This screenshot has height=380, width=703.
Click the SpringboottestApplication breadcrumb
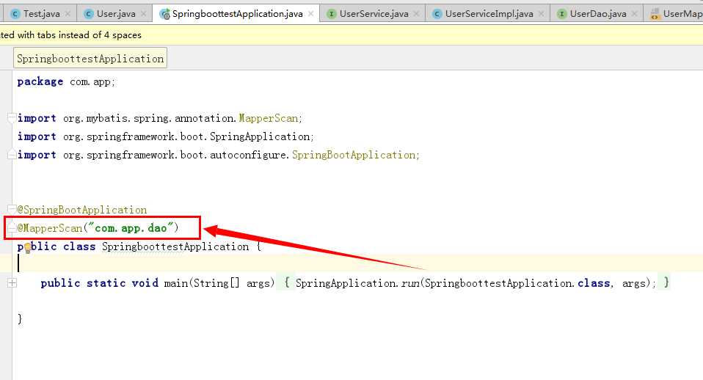pos(90,58)
